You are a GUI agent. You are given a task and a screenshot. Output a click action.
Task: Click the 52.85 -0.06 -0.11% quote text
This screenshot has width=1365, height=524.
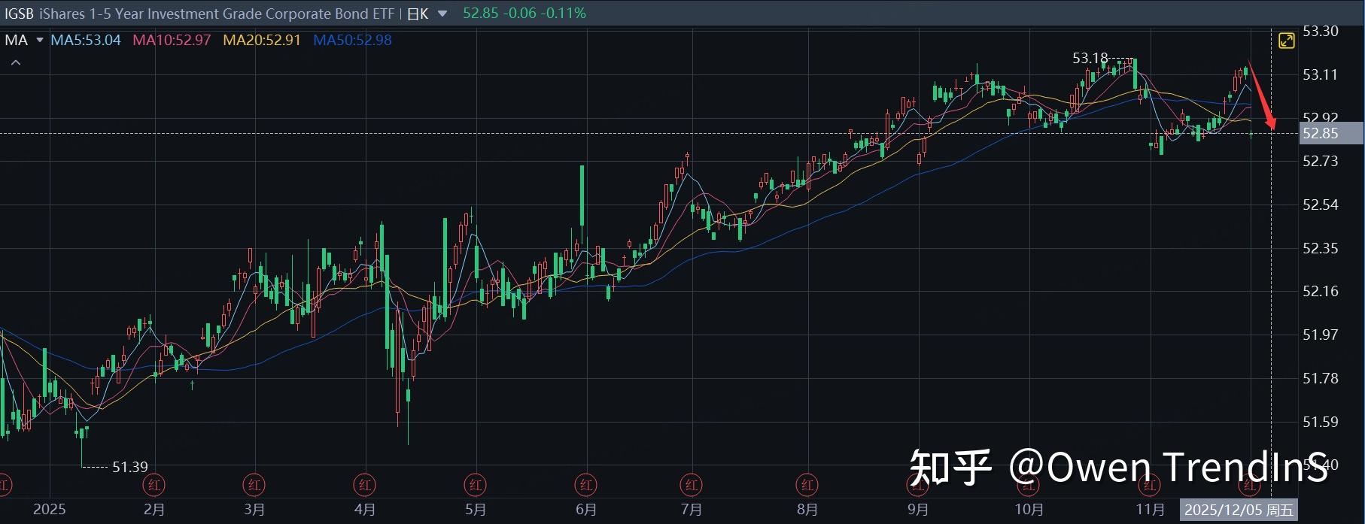click(x=524, y=14)
